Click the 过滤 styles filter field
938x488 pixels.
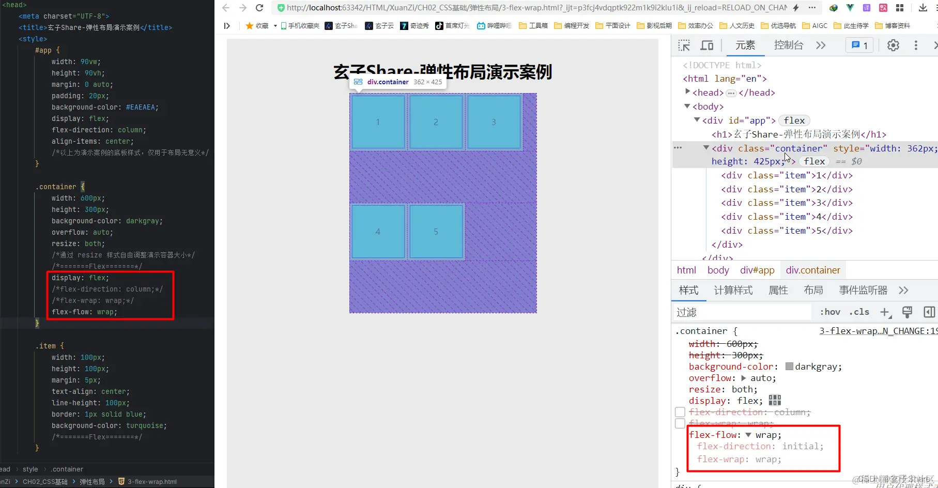(742, 312)
